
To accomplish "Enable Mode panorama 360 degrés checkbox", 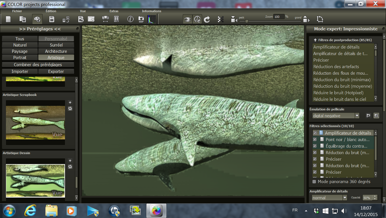I will pyautogui.click(x=314, y=182).
